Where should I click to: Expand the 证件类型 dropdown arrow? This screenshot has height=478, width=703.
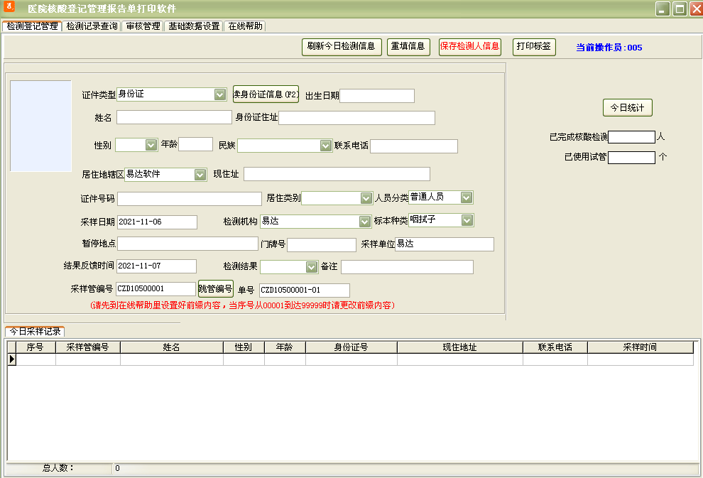click(219, 94)
